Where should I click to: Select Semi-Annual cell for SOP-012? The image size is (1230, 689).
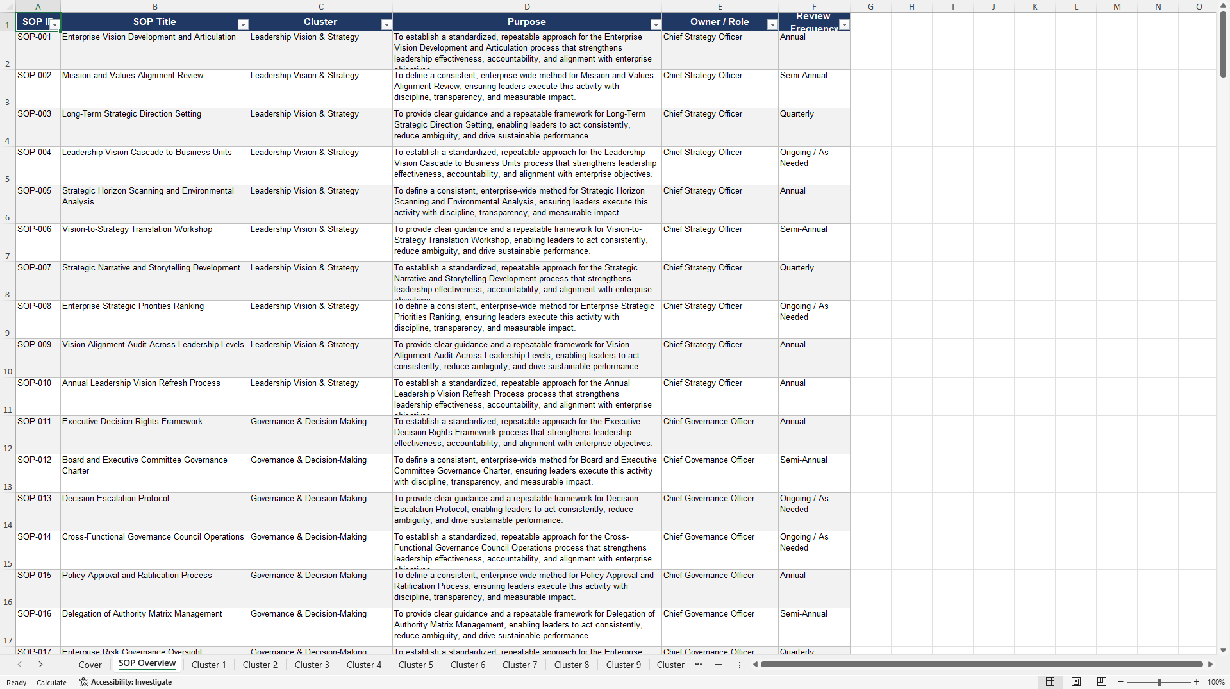[814, 474]
